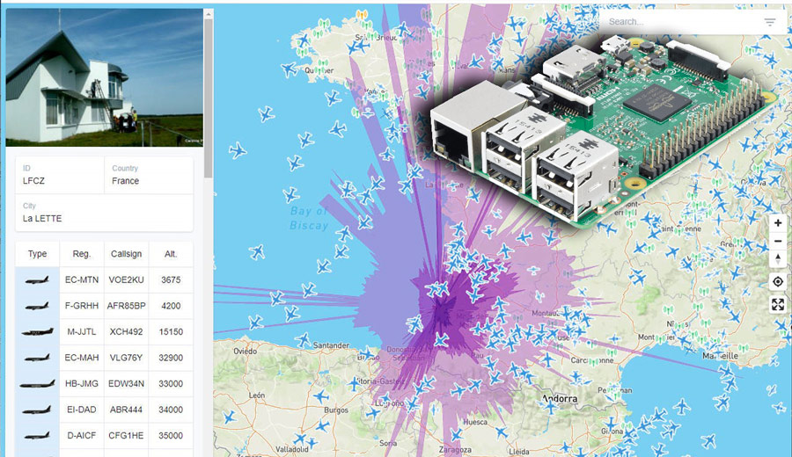792x457 pixels.
Task: Click the D-AICF flight row
Action: tap(105, 435)
